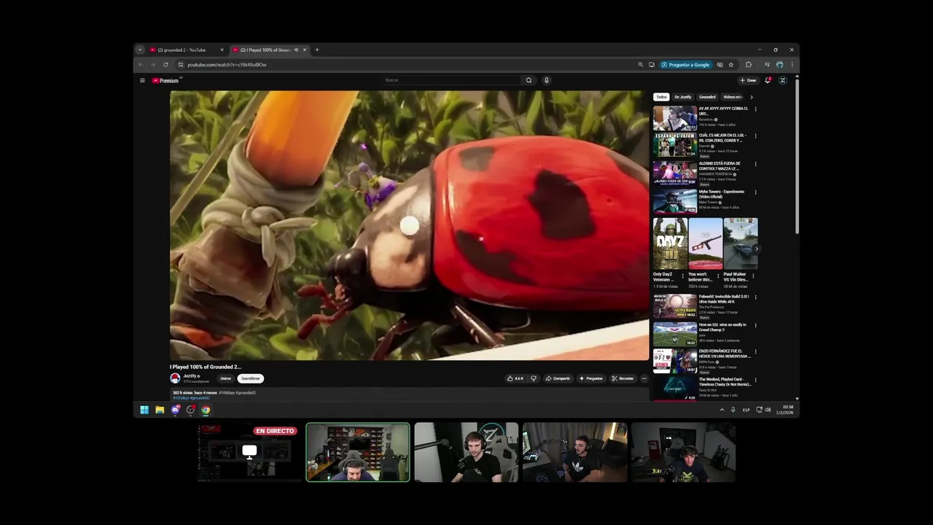Click the taskbar microphone status icon

pos(733,410)
